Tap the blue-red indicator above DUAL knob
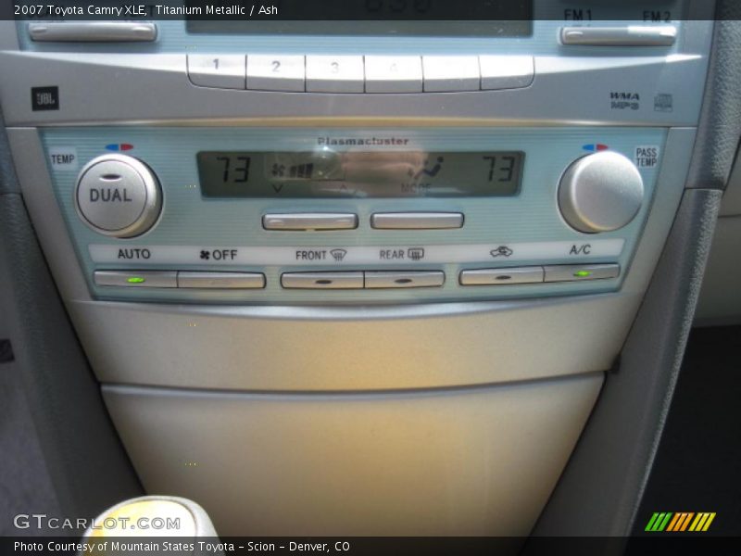Viewport: 741px width, 556px height. [x=119, y=147]
